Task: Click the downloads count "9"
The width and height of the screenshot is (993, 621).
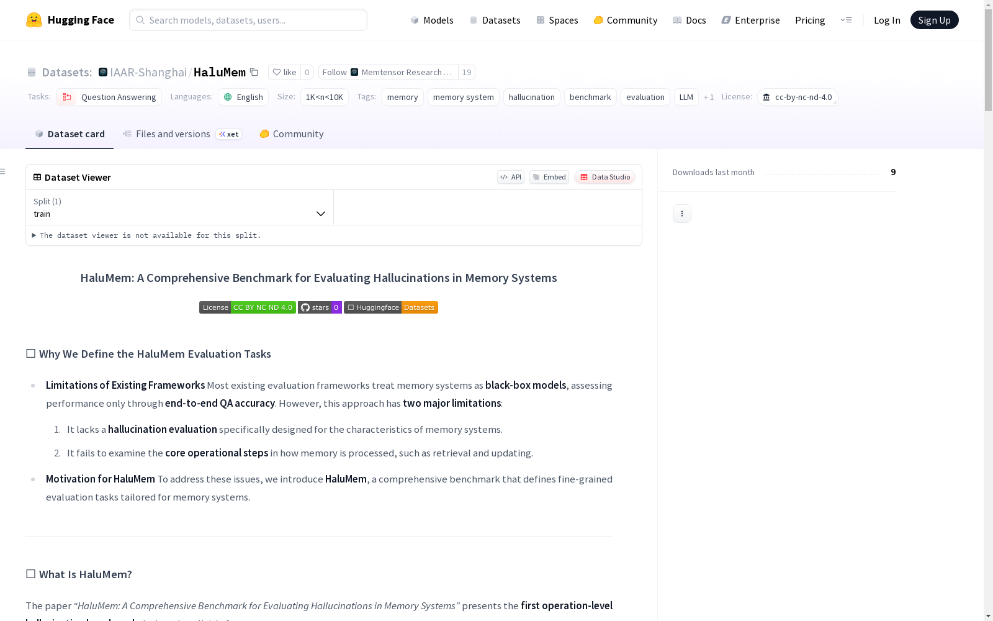Action: [893, 172]
